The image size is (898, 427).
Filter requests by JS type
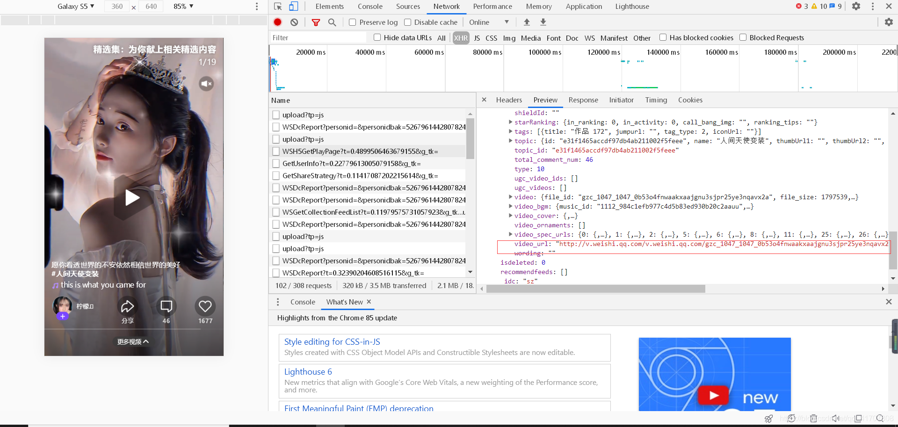tap(477, 38)
